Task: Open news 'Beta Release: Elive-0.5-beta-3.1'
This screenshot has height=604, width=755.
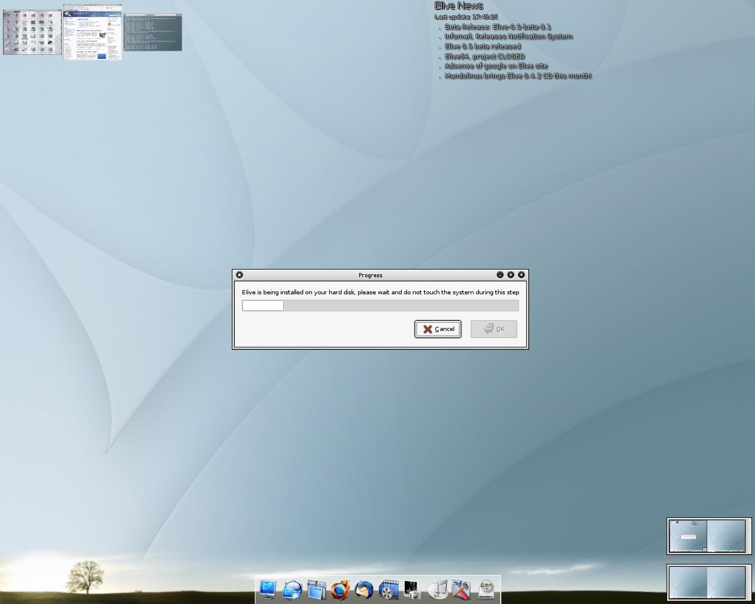Action: point(498,27)
